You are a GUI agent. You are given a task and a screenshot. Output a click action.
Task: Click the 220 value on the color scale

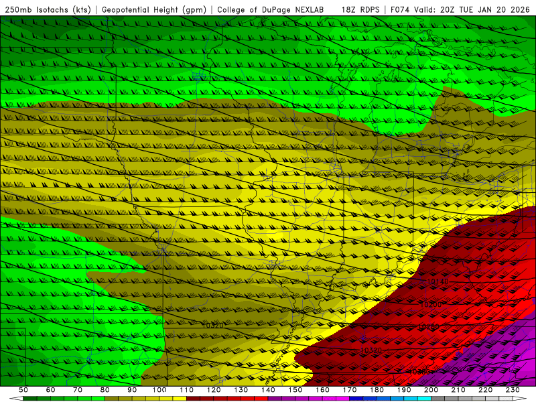tap(486, 390)
